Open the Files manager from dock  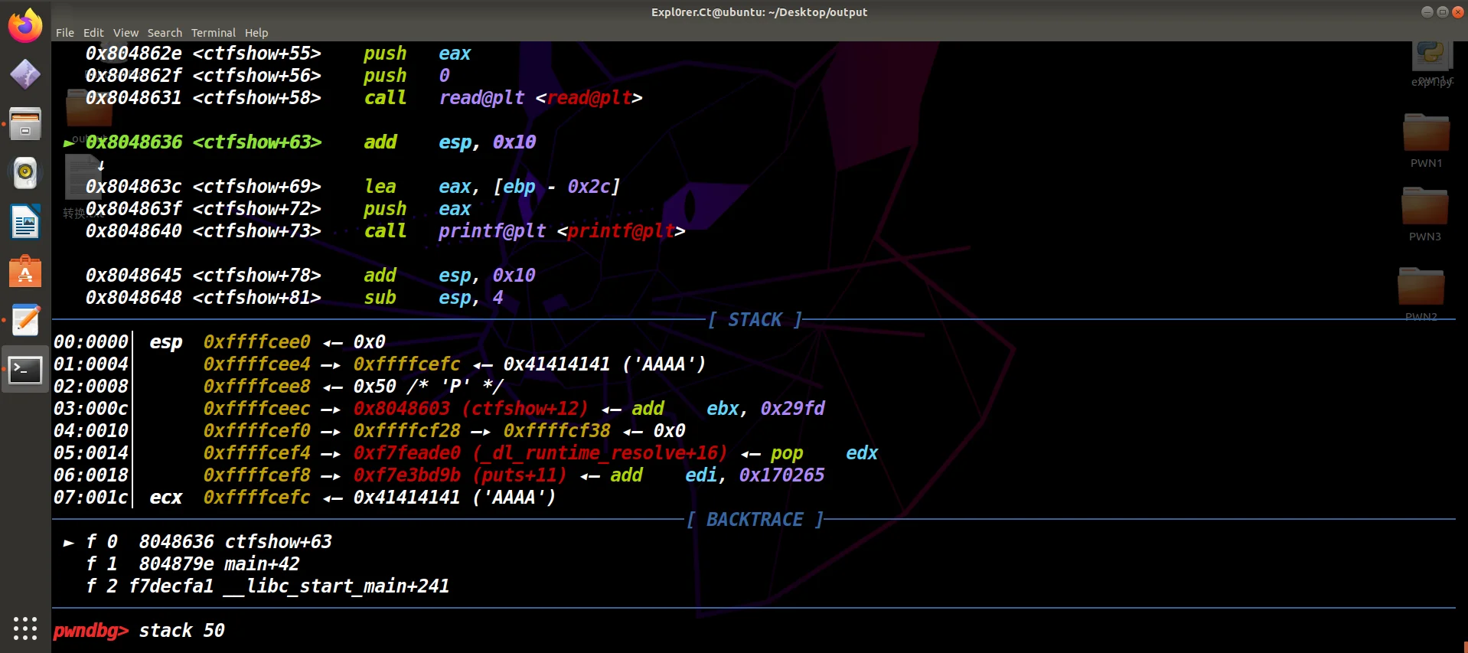click(25, 124)
